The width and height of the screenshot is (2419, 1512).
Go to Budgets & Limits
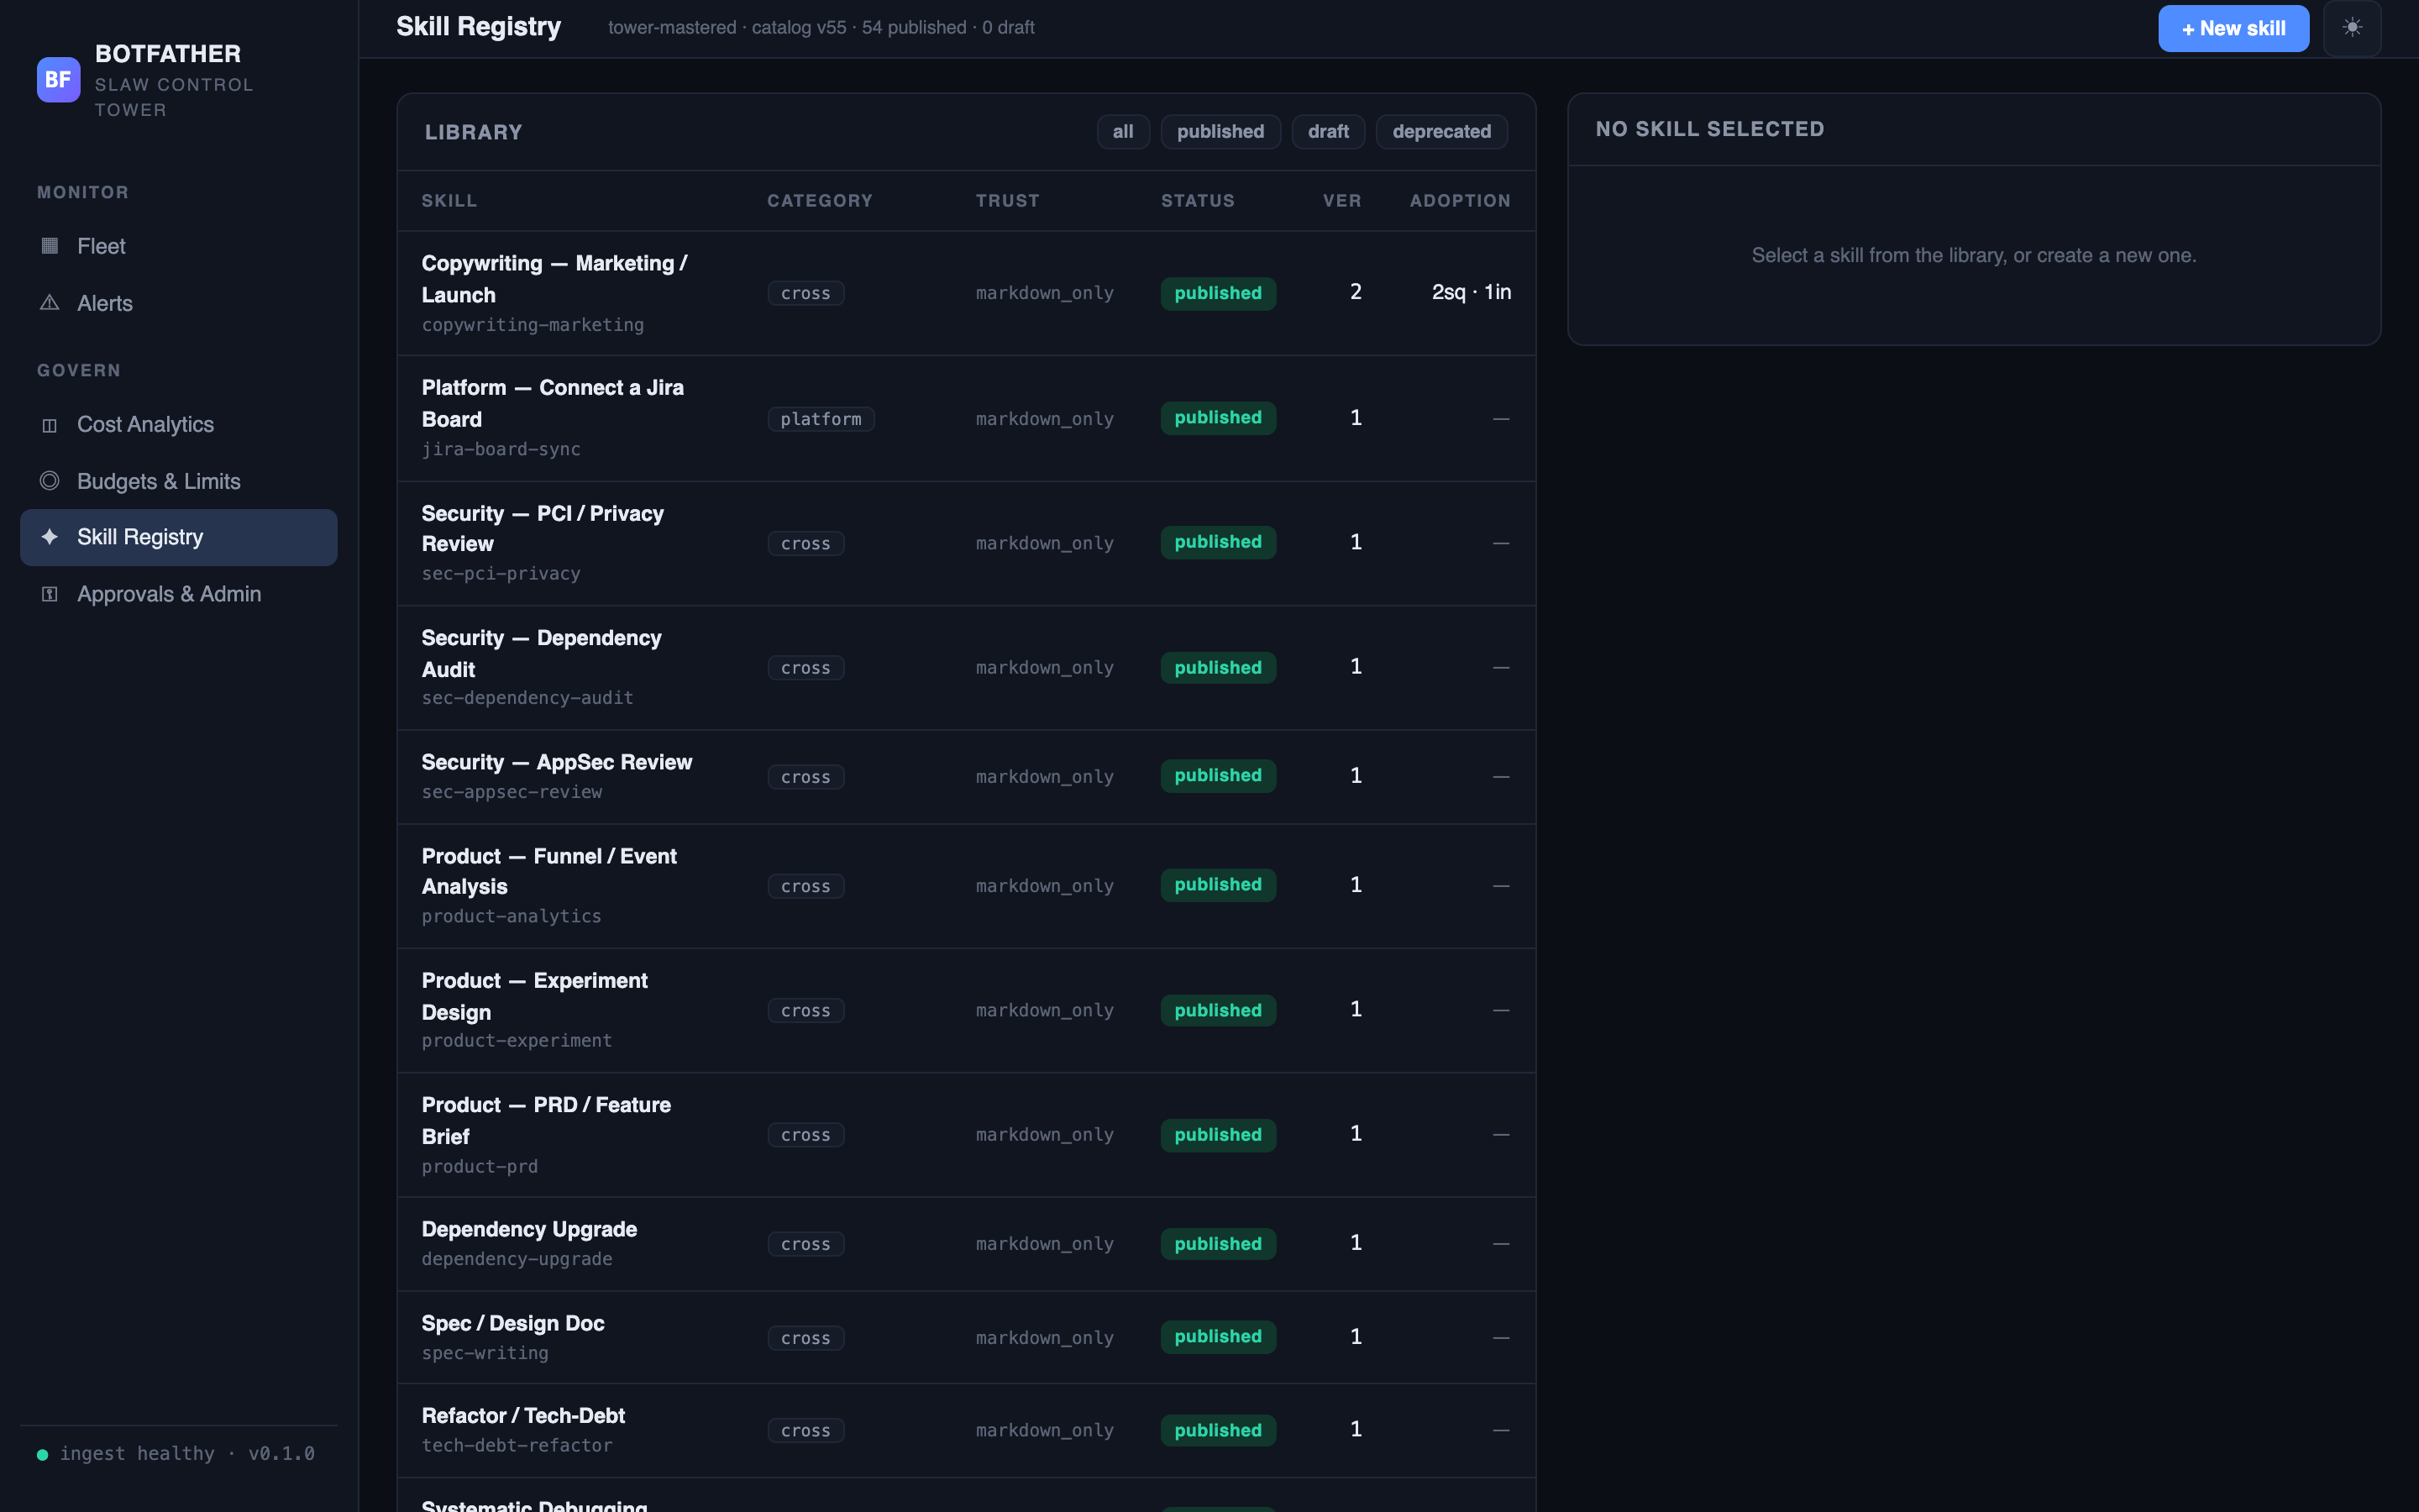(179, 481)
